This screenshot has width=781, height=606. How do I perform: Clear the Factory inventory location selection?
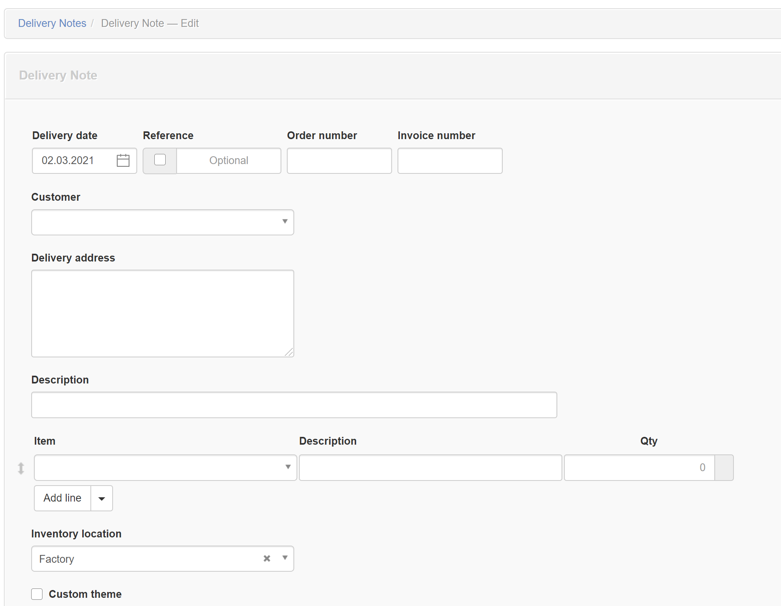pos(267,558)
